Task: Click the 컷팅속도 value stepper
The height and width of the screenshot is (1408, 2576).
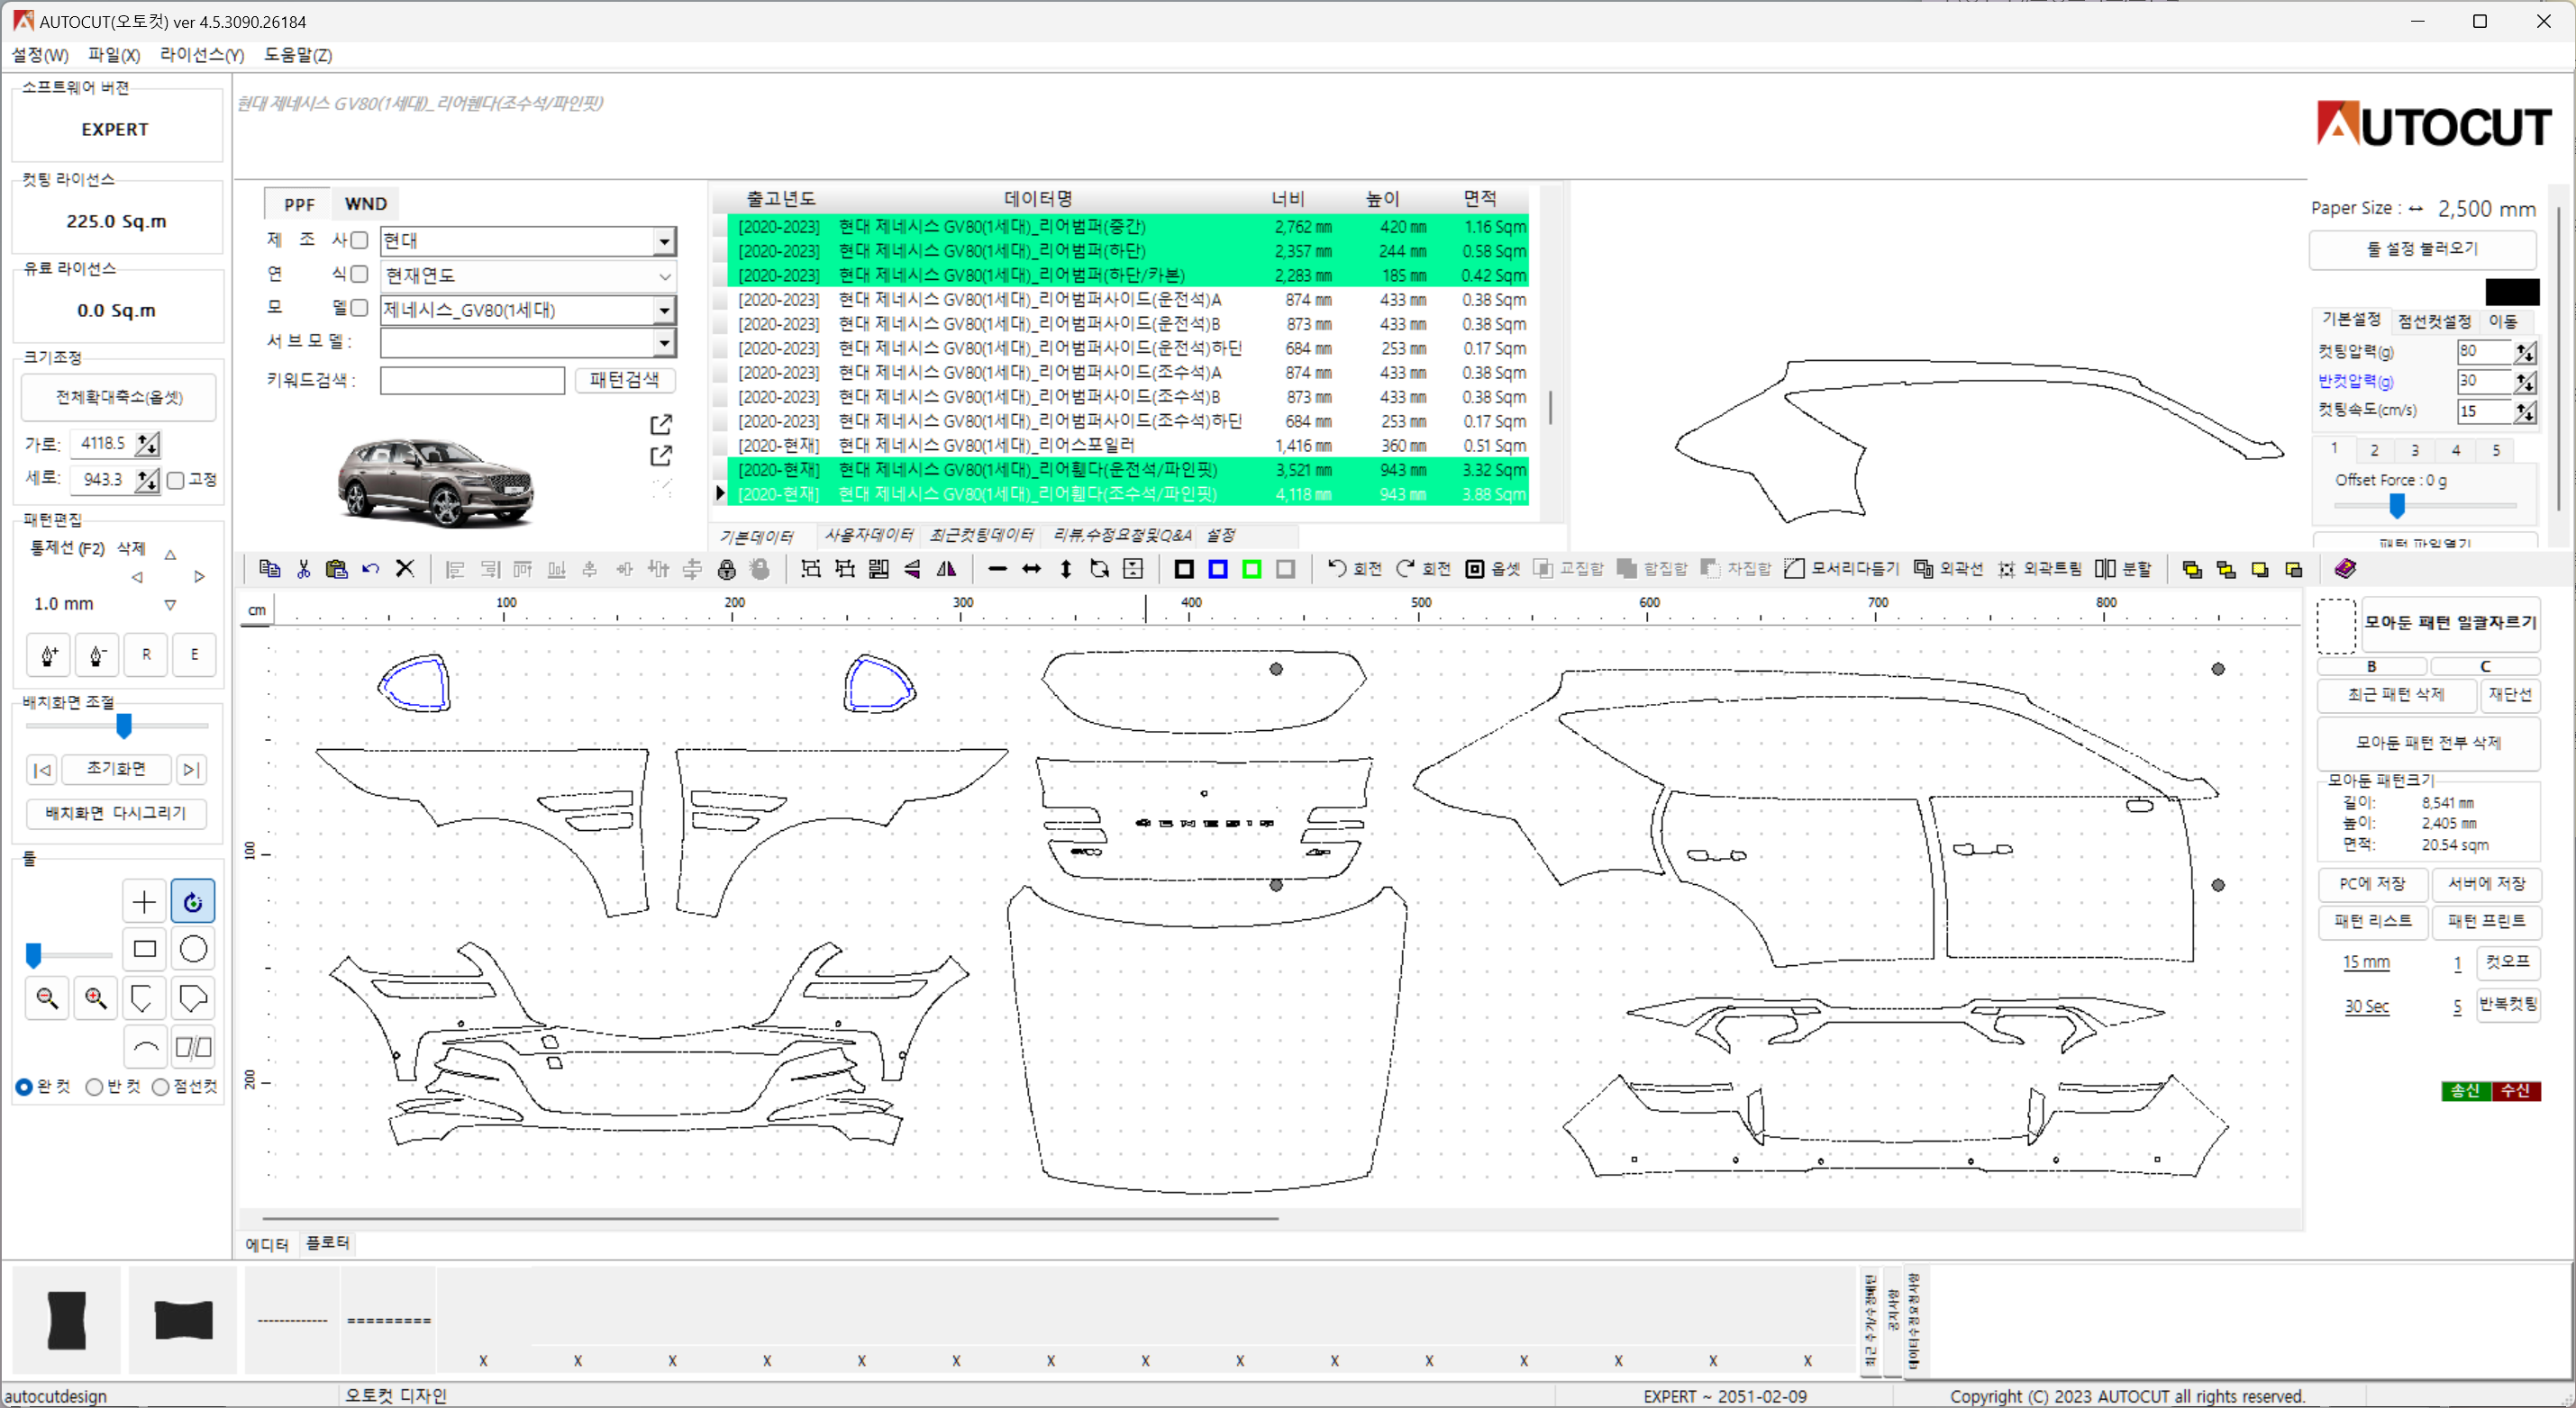Action: tap(2525, 411)
